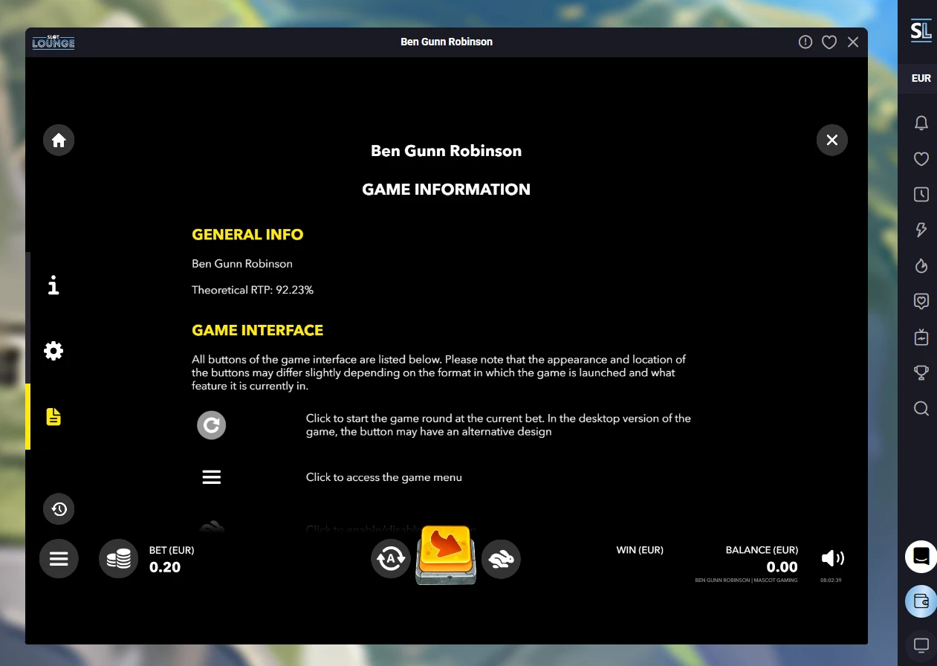Open recent games clock icon
Image resolution: width=937 pixels, height=666 pixels.
point(921,195)
